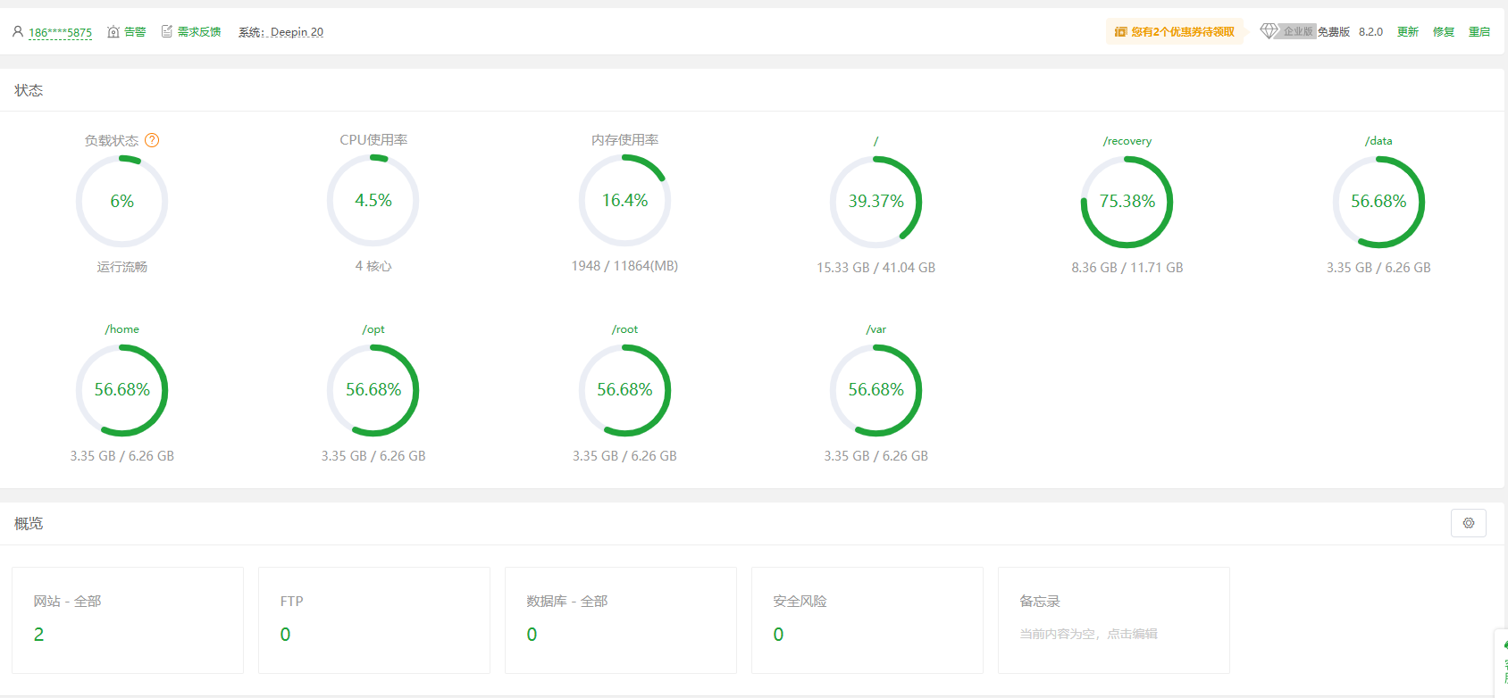Screen dimensions: 1508x698
Task: Open the 需求反馈 feedback link
Action: point(199,31)
